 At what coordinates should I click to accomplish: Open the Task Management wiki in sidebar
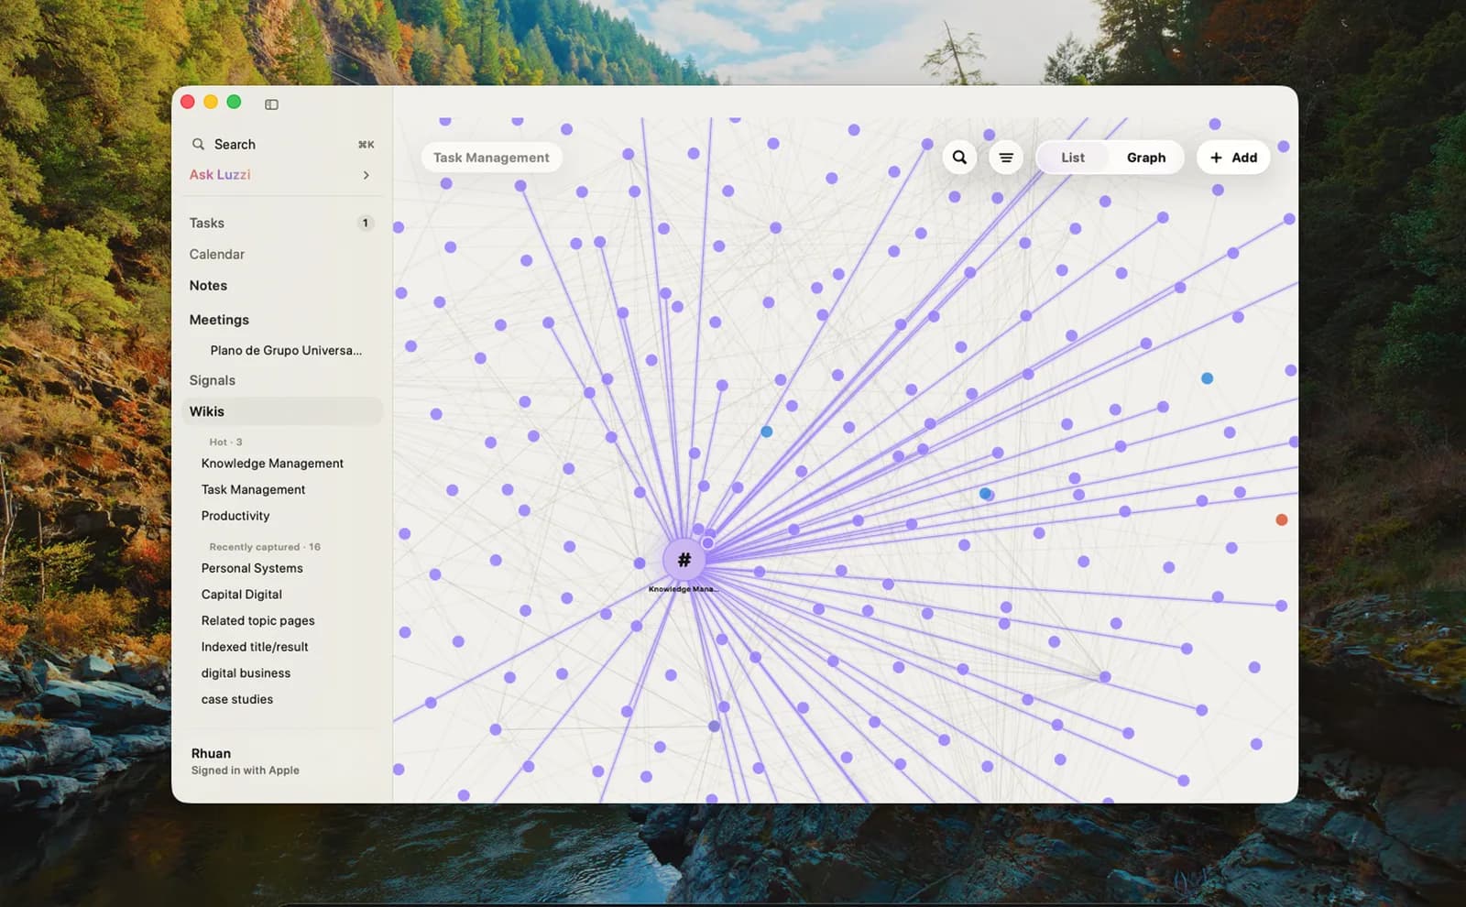(253, 489)
